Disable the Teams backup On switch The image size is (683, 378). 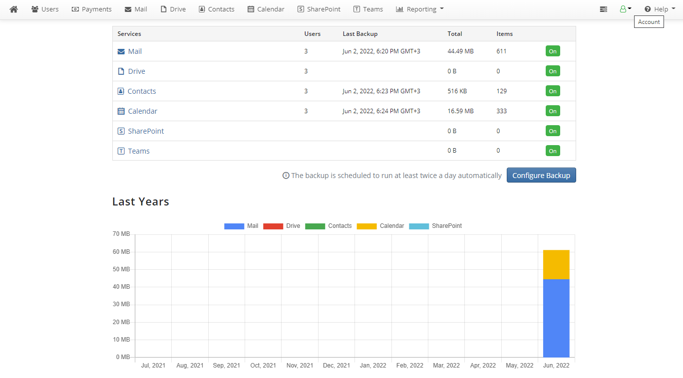[x=553, y=151]
